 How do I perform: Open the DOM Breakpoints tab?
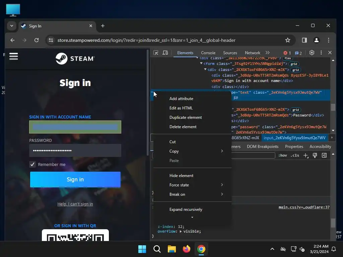[x=263, y=147]
